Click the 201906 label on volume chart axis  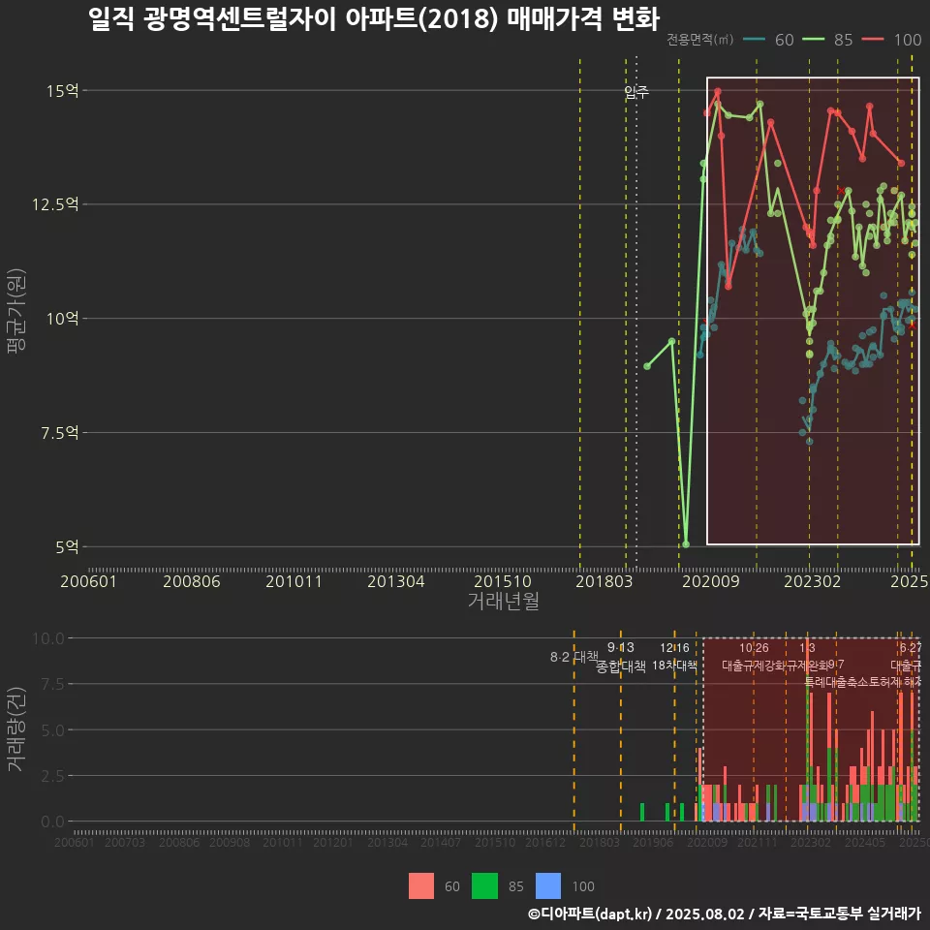pos(652,842)
